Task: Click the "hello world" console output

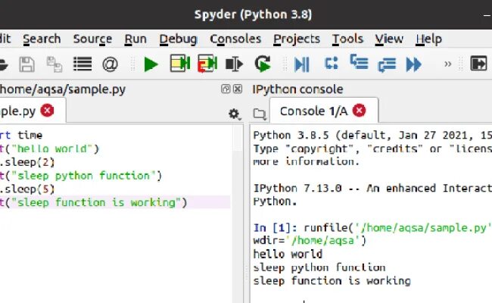Action: 288,254
